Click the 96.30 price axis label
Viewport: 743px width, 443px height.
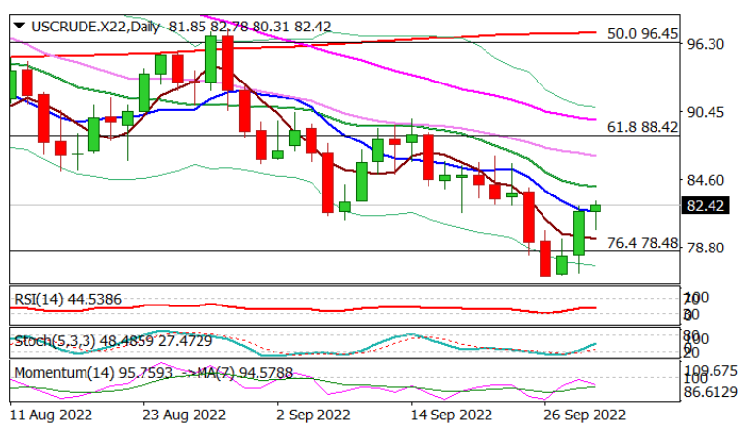[706, 44]
